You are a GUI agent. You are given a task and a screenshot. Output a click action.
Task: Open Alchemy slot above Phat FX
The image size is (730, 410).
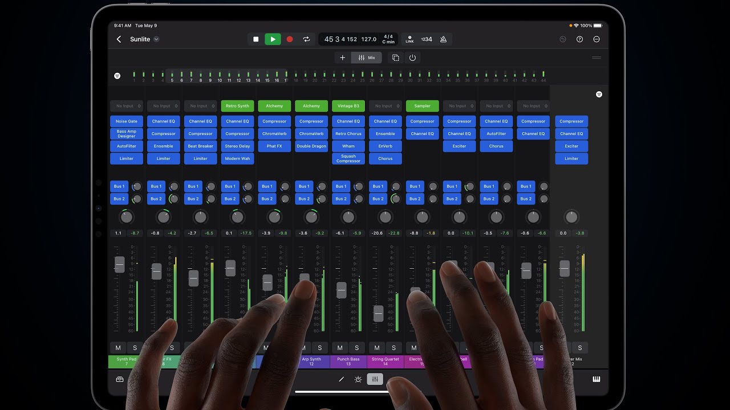tap(274, 106)
